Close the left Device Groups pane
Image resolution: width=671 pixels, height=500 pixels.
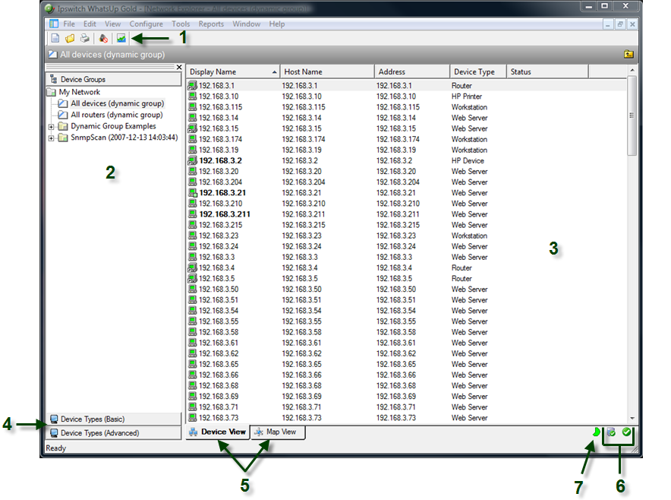(x=179, y=67)
